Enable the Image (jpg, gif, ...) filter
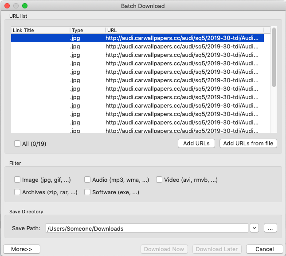The height and width of the screenshot is (256, 286). (17, 180)
